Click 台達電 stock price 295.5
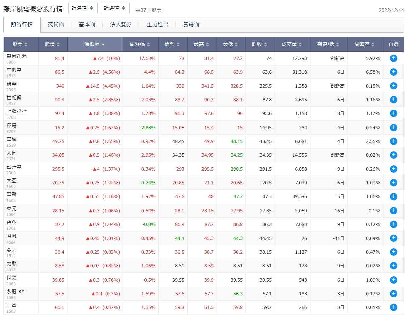The height and width of the screenshot is (315, 405). (x=58, y=169)
